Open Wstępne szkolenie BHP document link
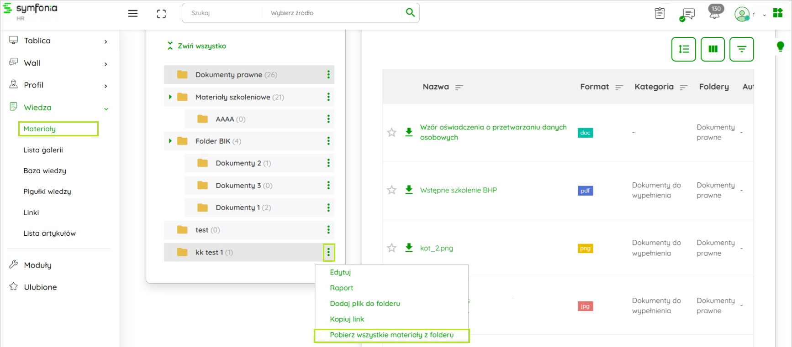 458,190
